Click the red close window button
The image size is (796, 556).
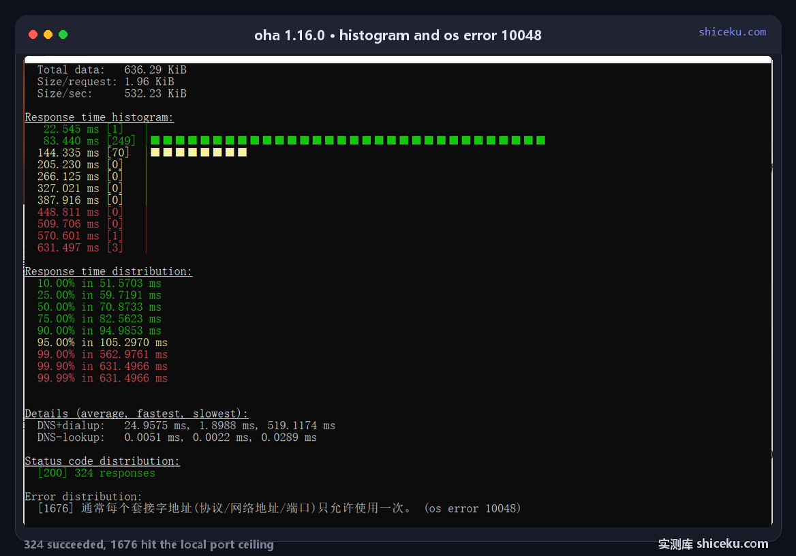[33, 35]
